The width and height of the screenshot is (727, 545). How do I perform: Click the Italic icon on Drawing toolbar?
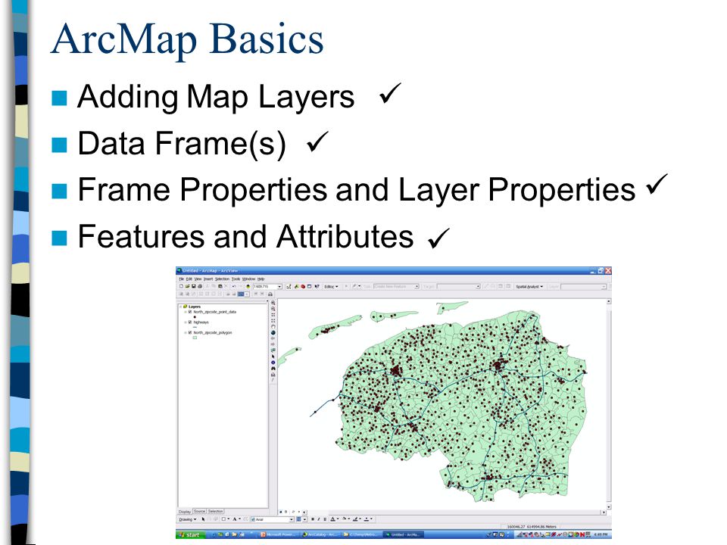click(319, 519)
